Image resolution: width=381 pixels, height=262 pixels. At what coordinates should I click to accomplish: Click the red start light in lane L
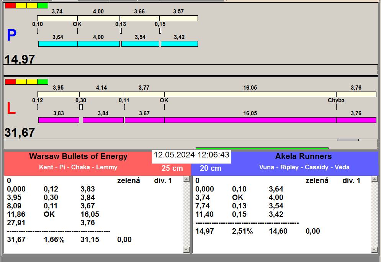[10, 82]
